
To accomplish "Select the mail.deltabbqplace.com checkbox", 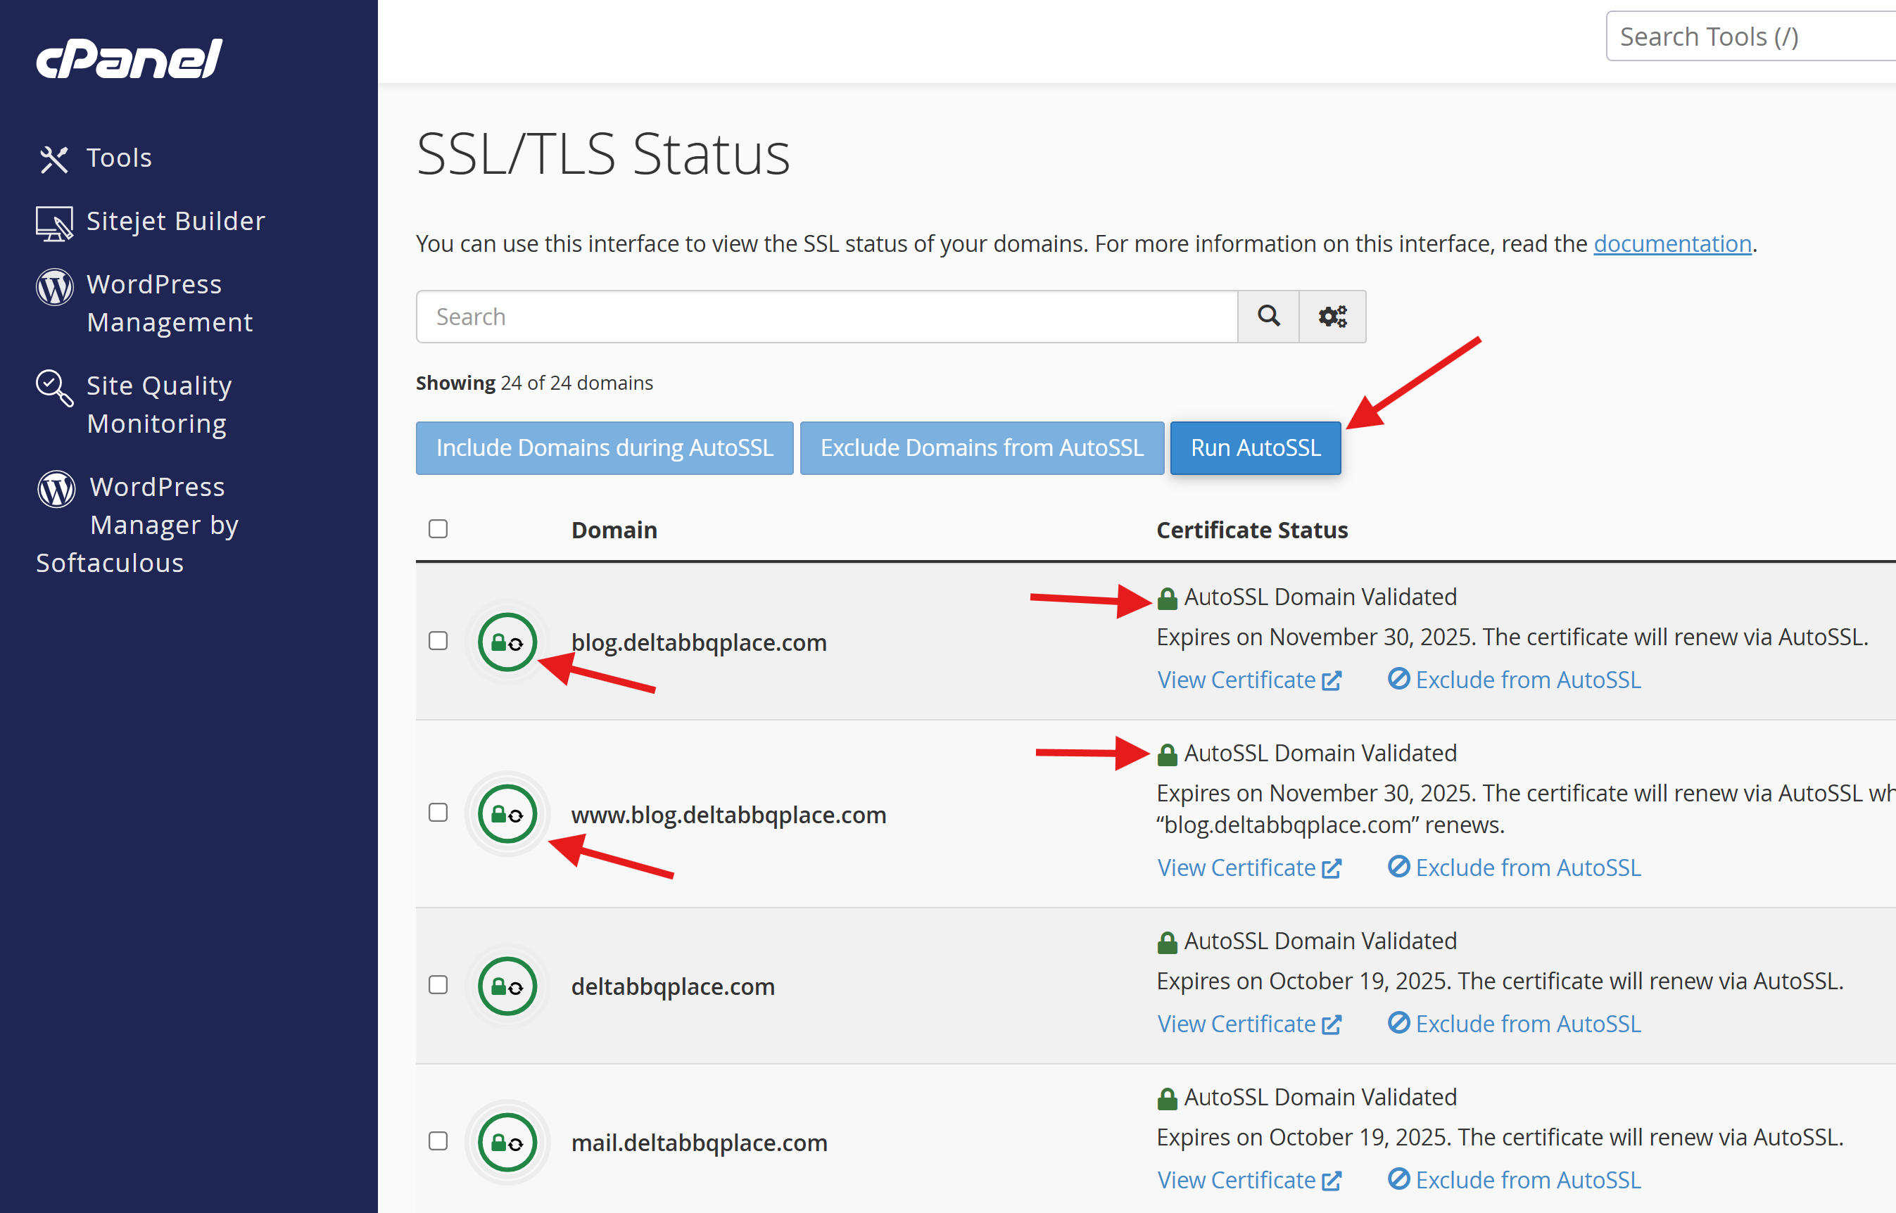I will 438,1141.
